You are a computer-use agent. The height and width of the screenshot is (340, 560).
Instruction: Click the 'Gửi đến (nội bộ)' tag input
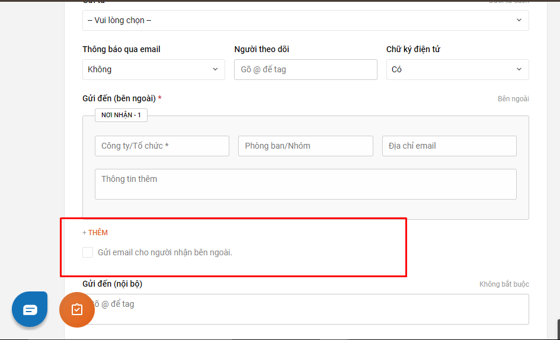(306, 309)
